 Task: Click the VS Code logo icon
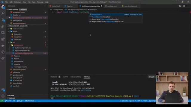pos(2,2)
